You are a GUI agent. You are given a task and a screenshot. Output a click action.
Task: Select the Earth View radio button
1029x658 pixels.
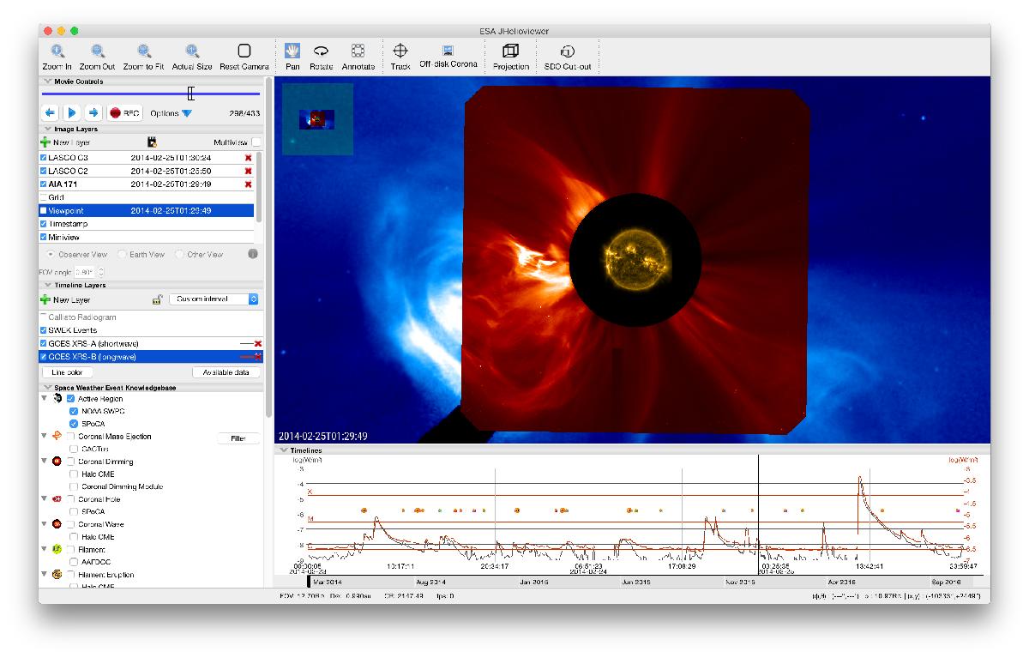pyautogui.click(x=123, y=255)
